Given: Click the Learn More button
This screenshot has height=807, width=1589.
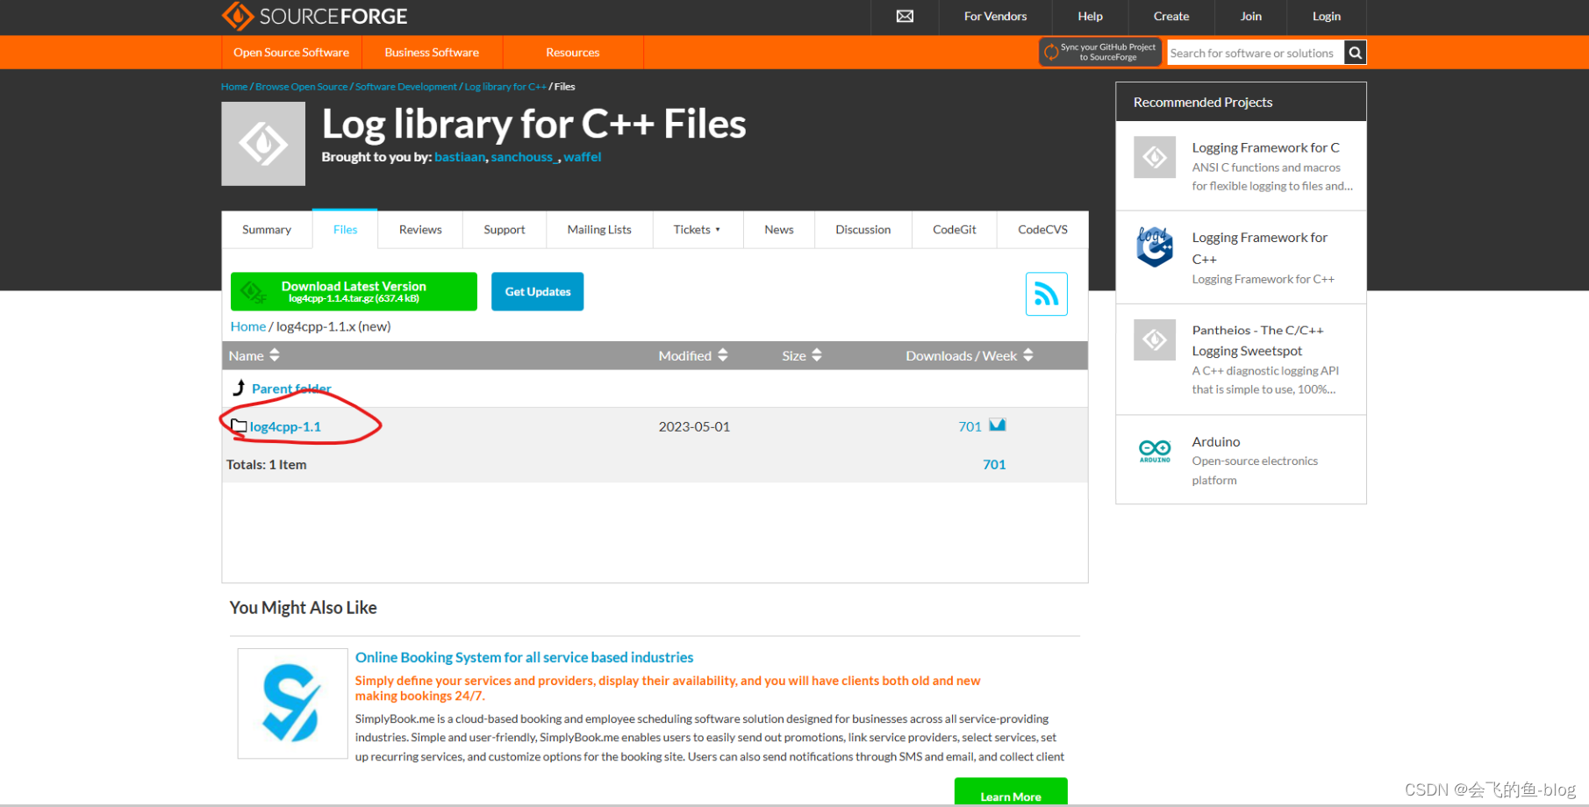Looking at the screenshot, I should (1011, 792).
